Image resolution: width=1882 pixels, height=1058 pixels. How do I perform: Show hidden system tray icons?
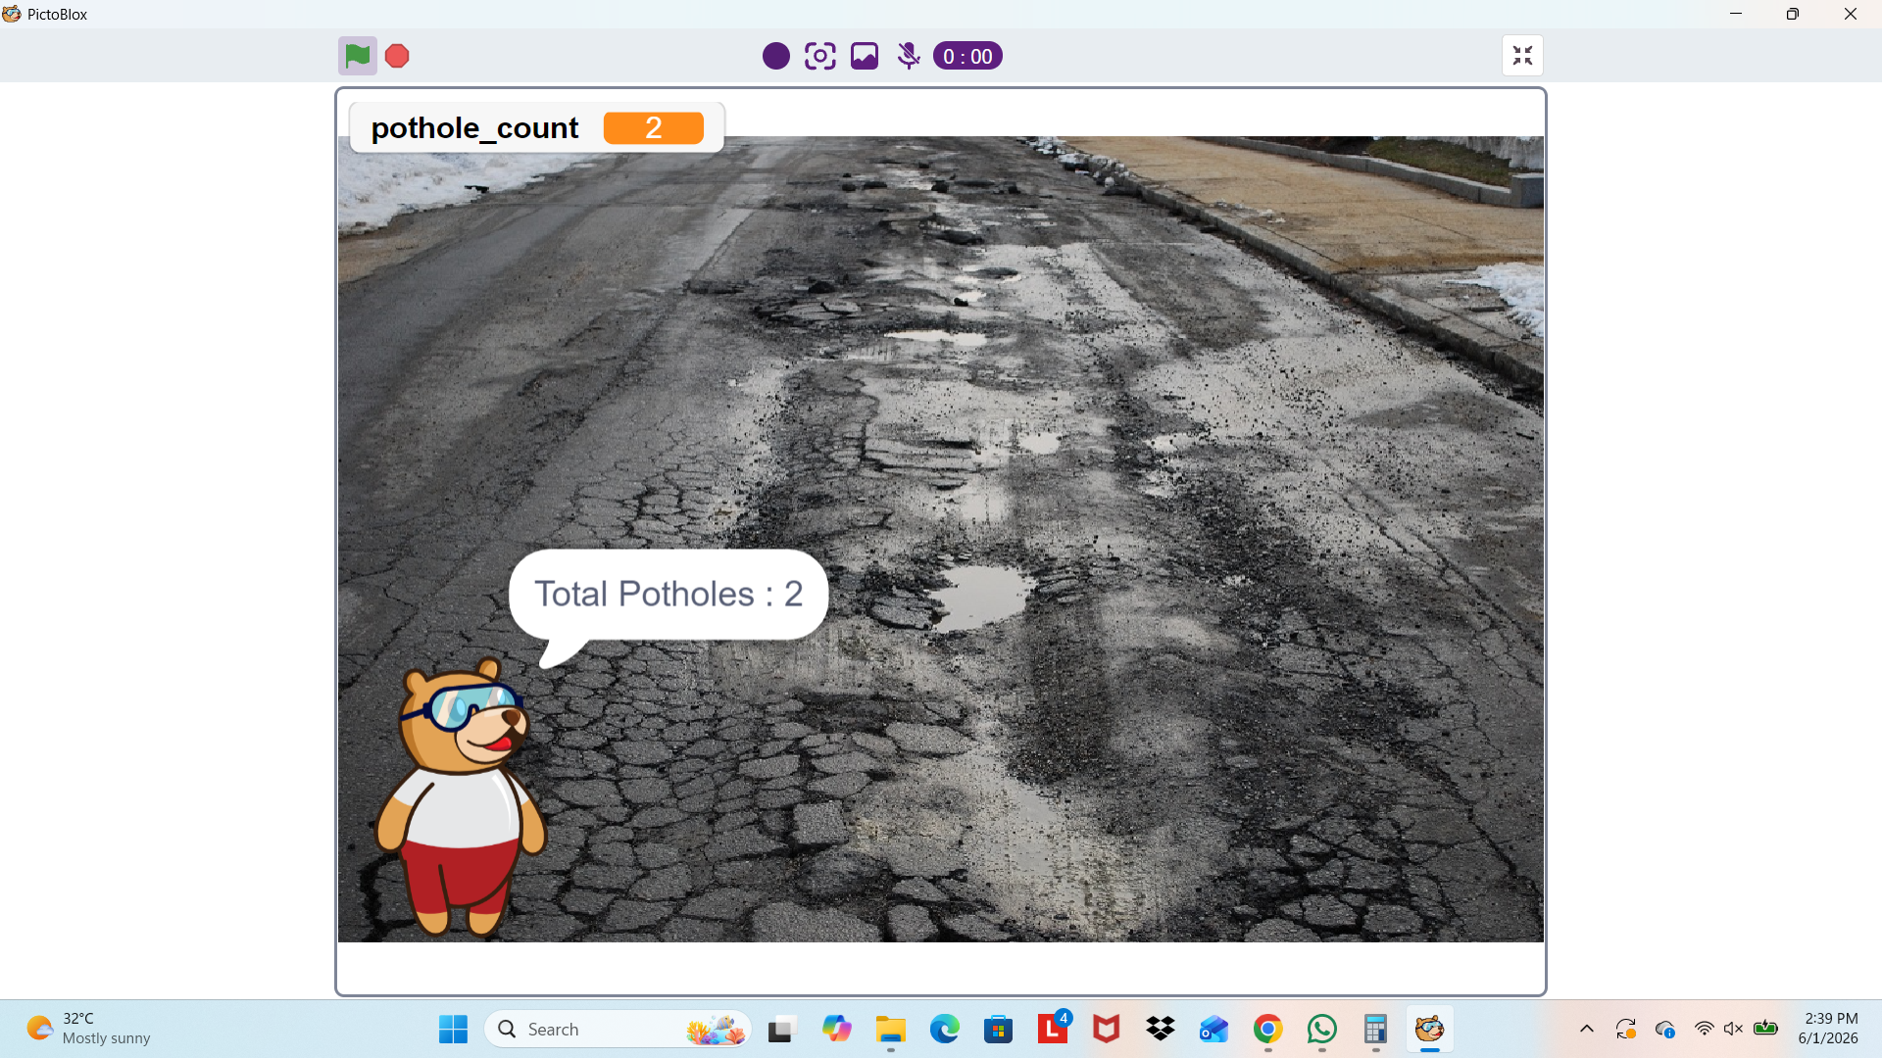(1587, 1029)
